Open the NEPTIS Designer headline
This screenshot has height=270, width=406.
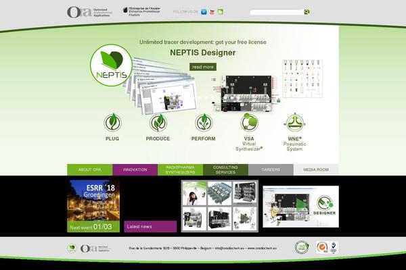[203, 53]
